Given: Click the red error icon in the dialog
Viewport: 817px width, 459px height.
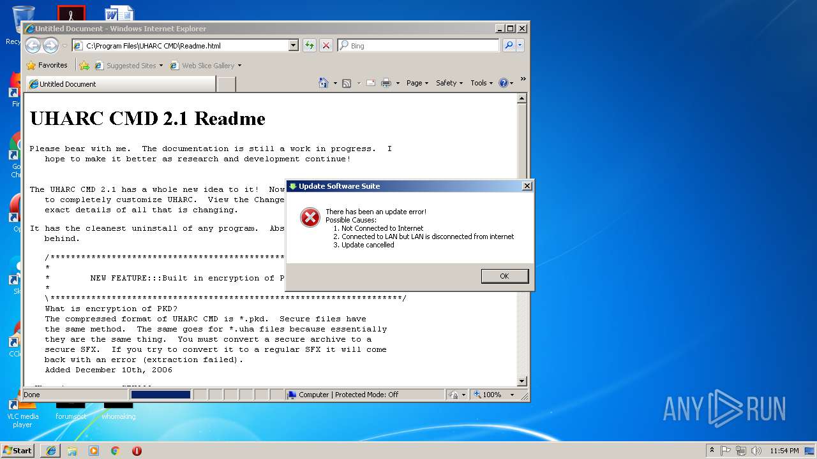Looking at the screenshot, I should (310, 218).
